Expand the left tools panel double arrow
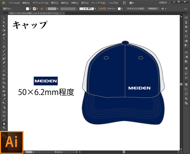190x154 pixels. (2, 12)
